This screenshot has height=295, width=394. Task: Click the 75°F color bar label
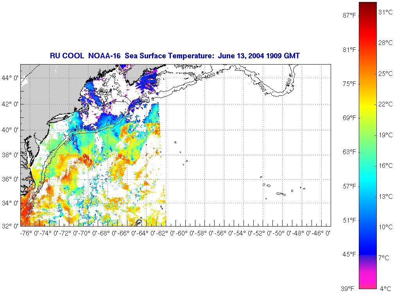(349, 84)
